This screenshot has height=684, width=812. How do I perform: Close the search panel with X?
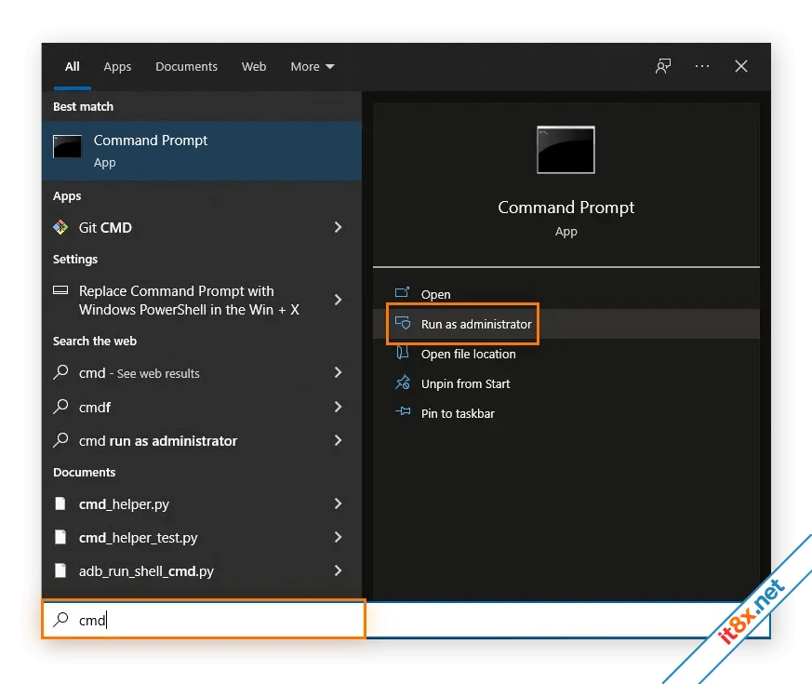[x=741, y=66]
